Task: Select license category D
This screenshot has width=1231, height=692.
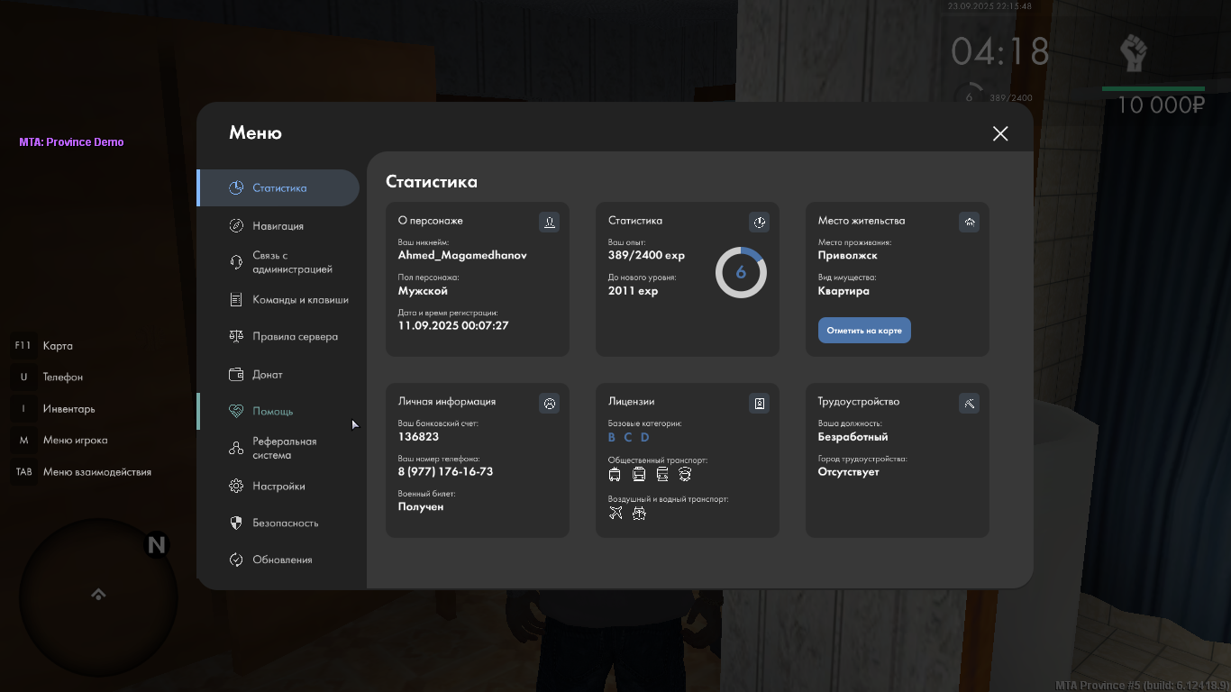Action: tap(644, 437)
